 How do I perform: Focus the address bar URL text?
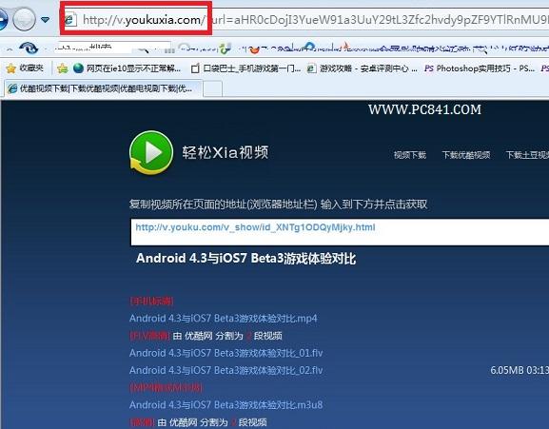tap(315, 20)
